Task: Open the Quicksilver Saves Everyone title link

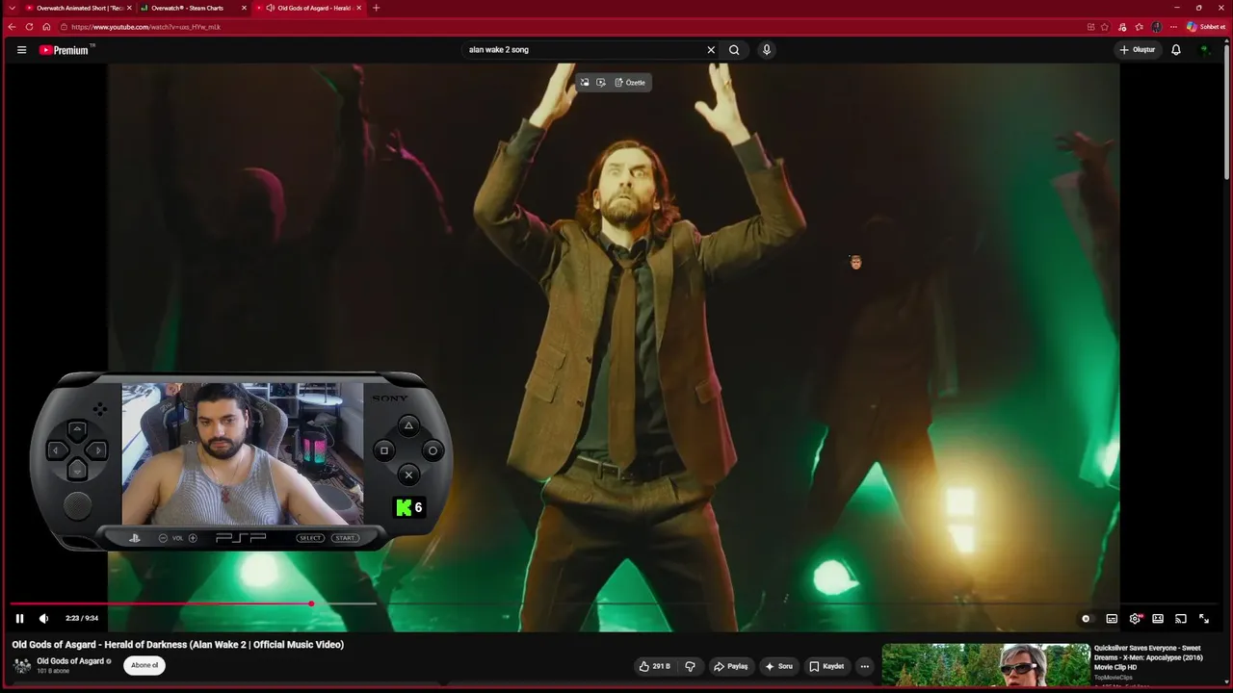Action: click(x=1147, y=657)
